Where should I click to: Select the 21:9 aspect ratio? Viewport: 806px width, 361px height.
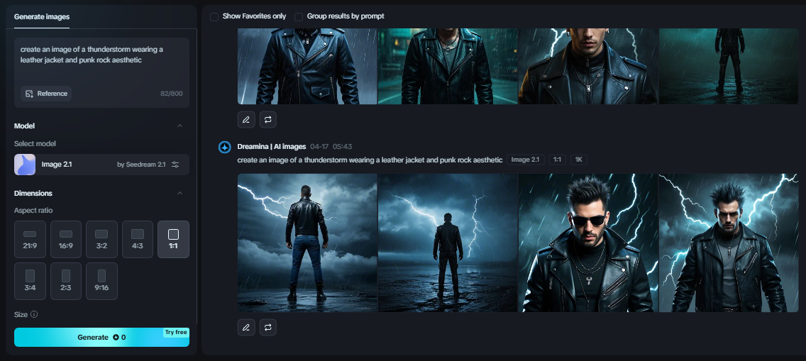click(x=30, y=239)
